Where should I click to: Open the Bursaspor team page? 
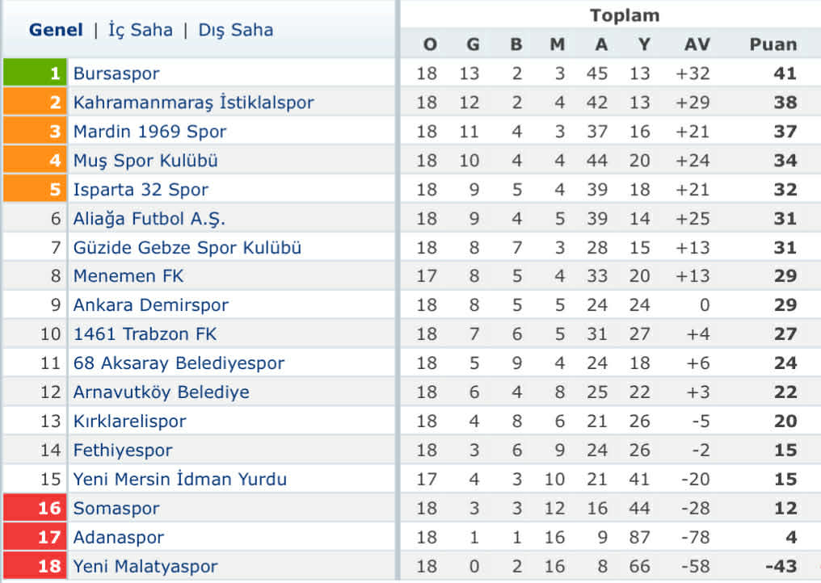[117, 73]
